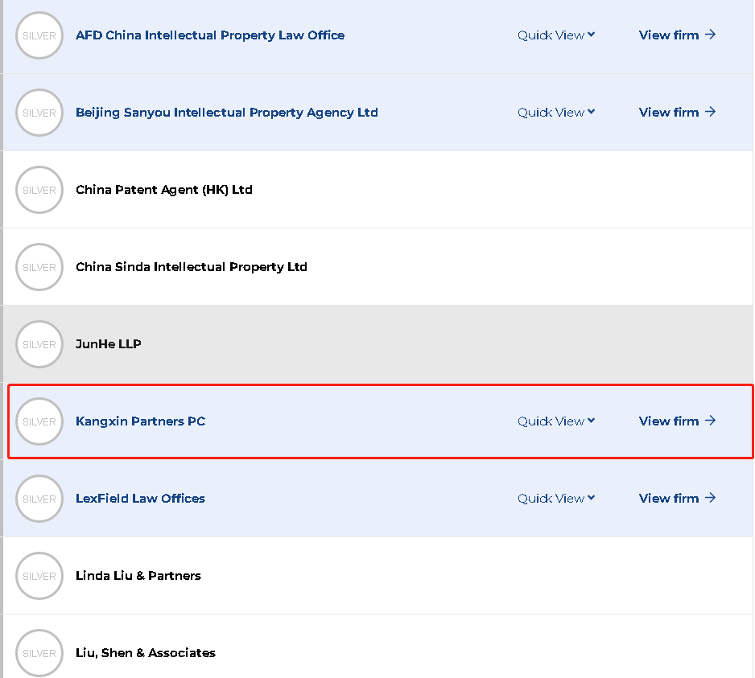
Task: Open View firm link for AFD China
Action: [677, 35]
